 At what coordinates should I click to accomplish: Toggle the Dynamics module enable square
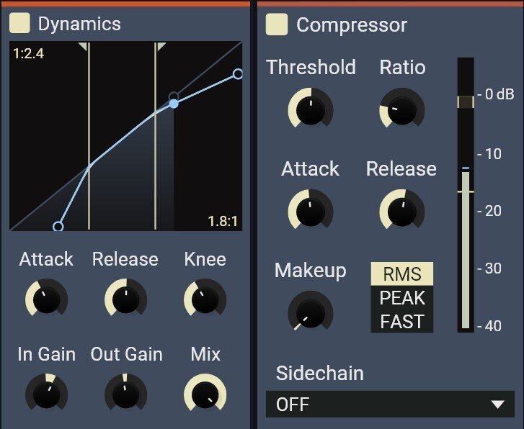point(19,23)
